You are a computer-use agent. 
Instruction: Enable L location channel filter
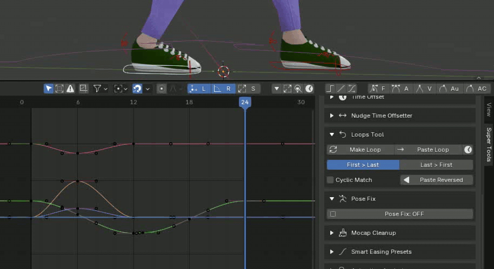coord(198,89)
